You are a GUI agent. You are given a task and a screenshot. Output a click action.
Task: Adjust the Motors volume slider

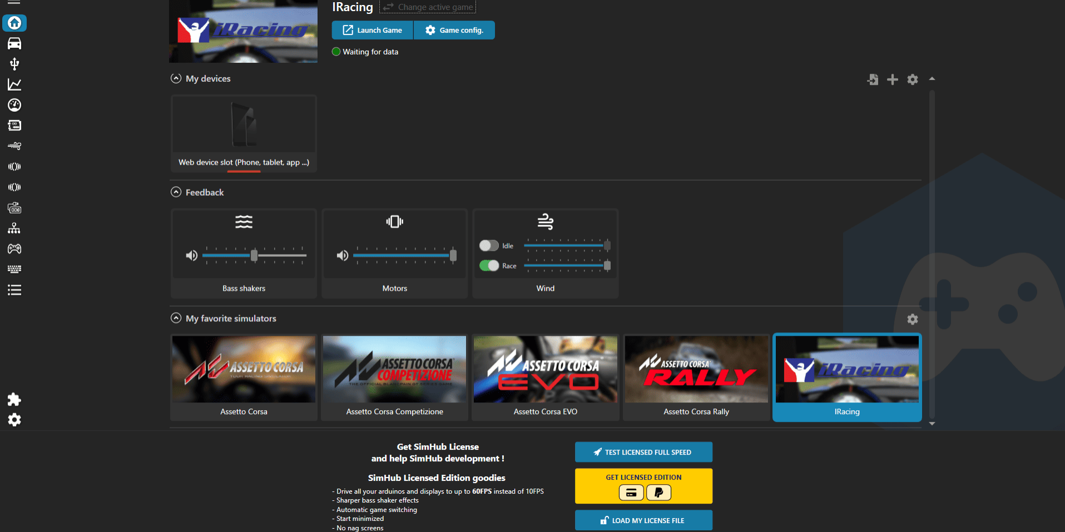452,255
